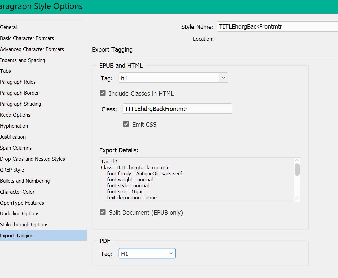Click 'Class: TITLEhdrgBackFrontmtr' in Export Details

pyautogui.click(x=135, y=168)
